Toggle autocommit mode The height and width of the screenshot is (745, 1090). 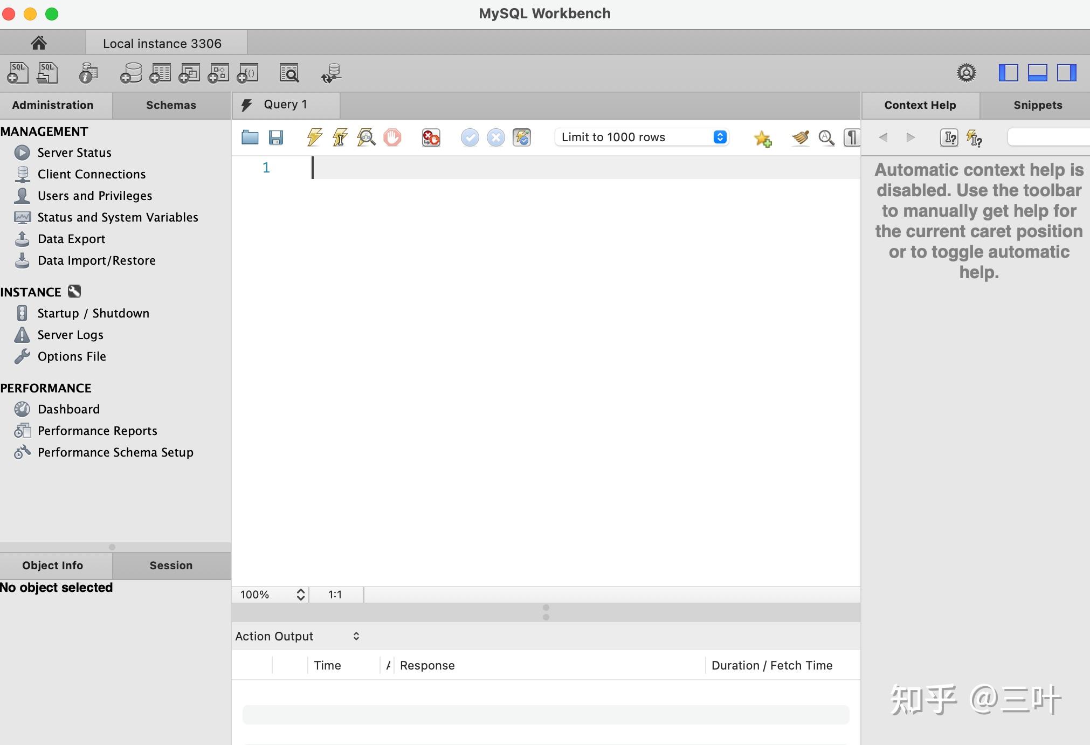(521, 137)
